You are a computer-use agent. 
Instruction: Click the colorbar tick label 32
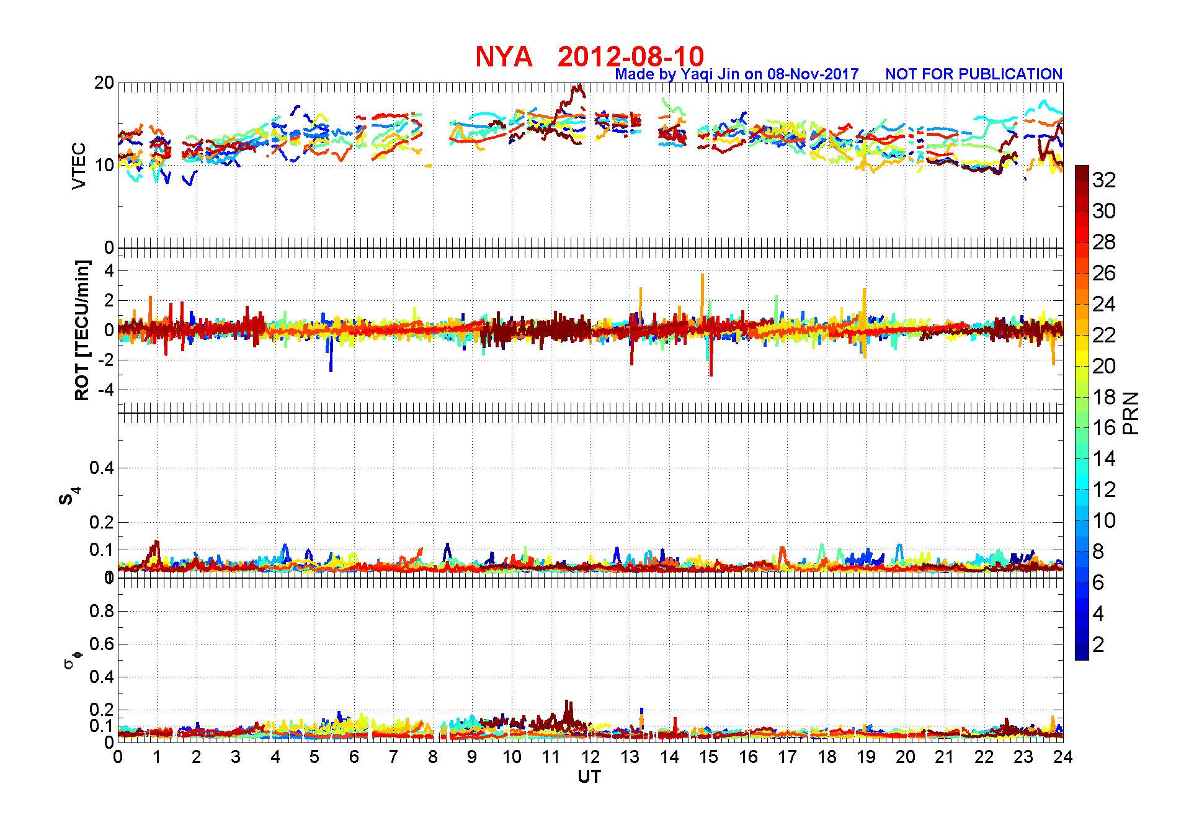pos(1104,180)
